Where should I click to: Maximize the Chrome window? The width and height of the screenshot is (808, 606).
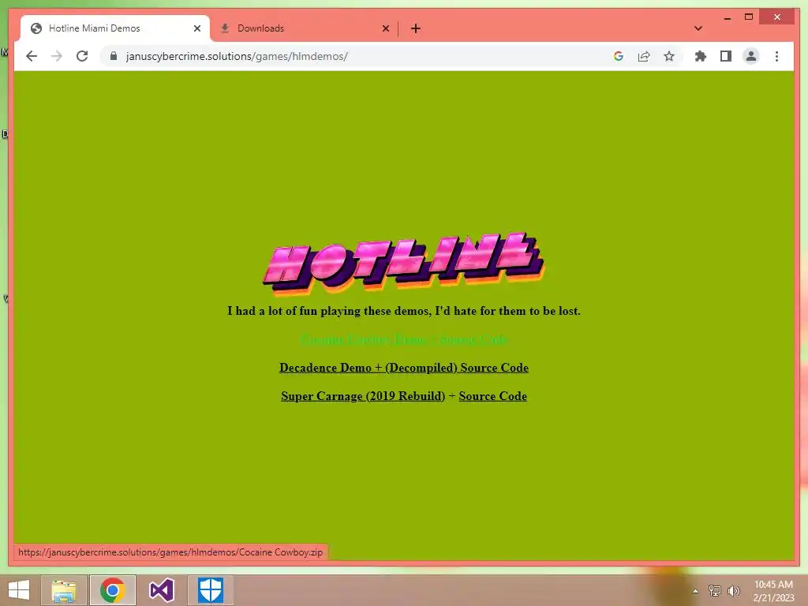[x=749, y=17]
